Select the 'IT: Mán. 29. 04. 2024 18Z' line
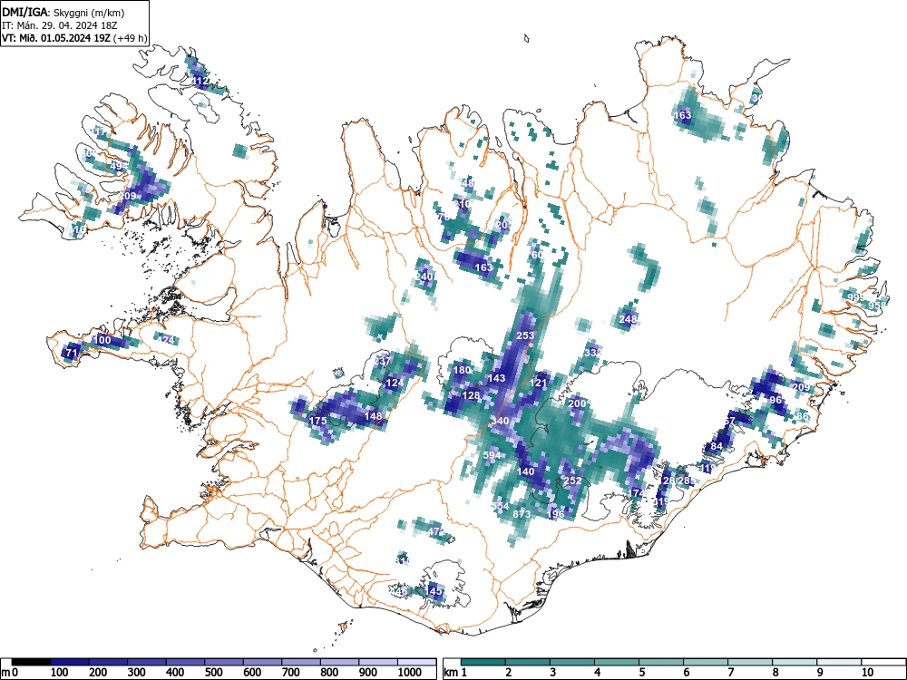907x680 pixels. pos(60,24)
